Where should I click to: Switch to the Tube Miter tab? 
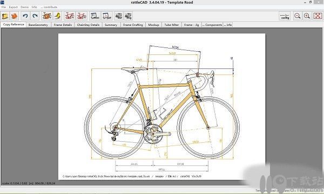click(172, 25)
